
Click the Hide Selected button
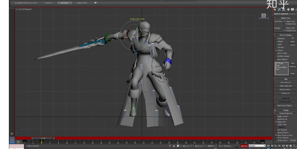285,83
